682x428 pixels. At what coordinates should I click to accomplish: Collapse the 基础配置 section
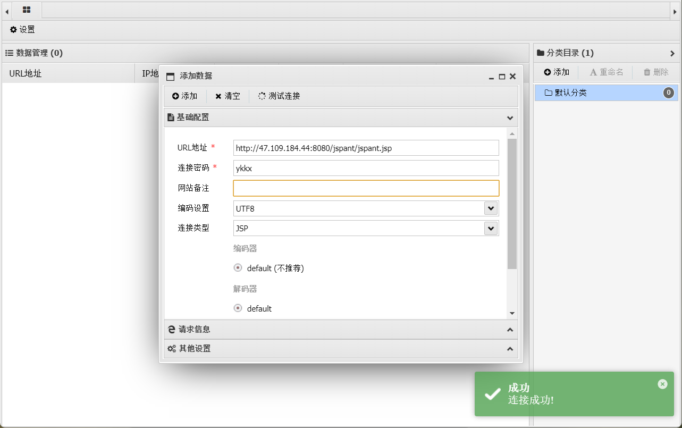coord(510,118)
